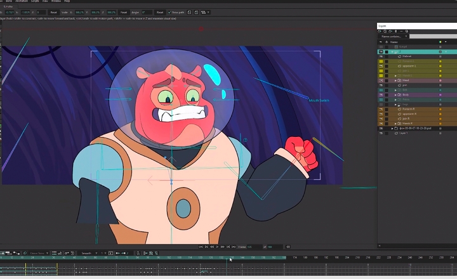Toggle visibility of the Head layer
The width and height of the screenshot is (457, 279).
(x=381, y=81)
